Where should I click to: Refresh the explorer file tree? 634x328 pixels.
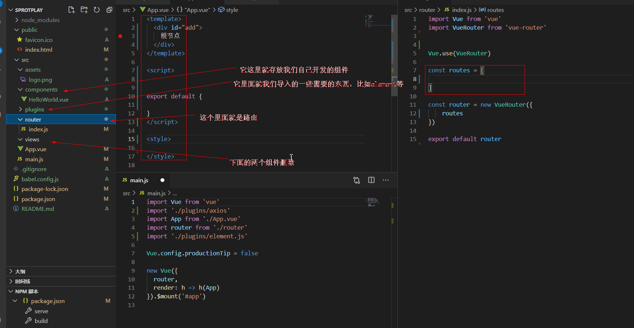click(97, 10)
